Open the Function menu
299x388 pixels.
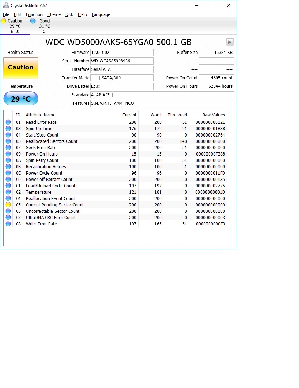tap(34, 14)
